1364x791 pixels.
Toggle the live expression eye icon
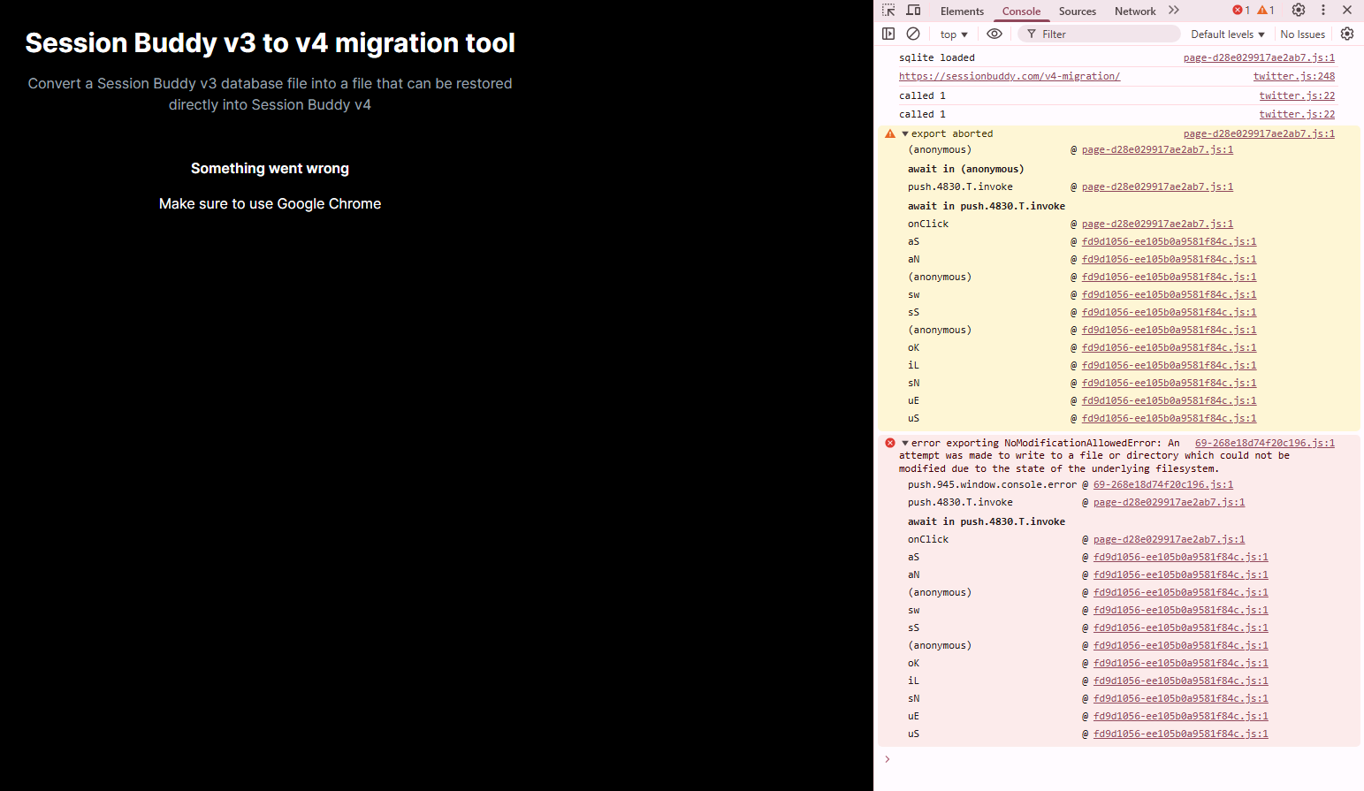tap(994, 34)
